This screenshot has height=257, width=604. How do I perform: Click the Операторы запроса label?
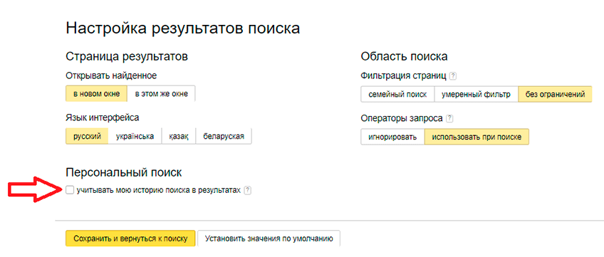(402, 118)
